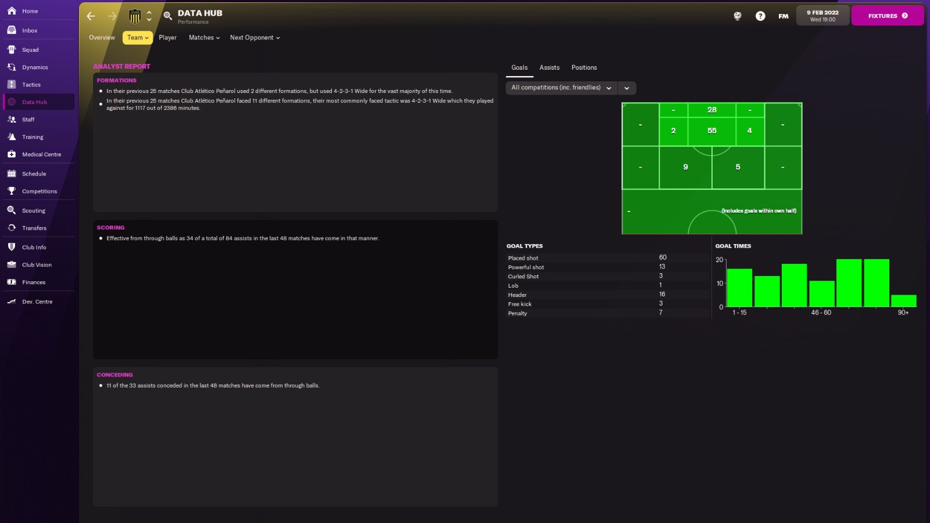Viewport: 930px width, 523px height.
Task: Expand the Next Opponent dropdown
Action: coord(255,37)
